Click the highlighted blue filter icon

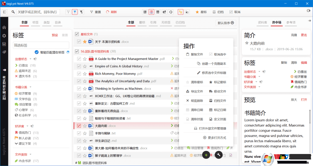(x=75, y=12)
